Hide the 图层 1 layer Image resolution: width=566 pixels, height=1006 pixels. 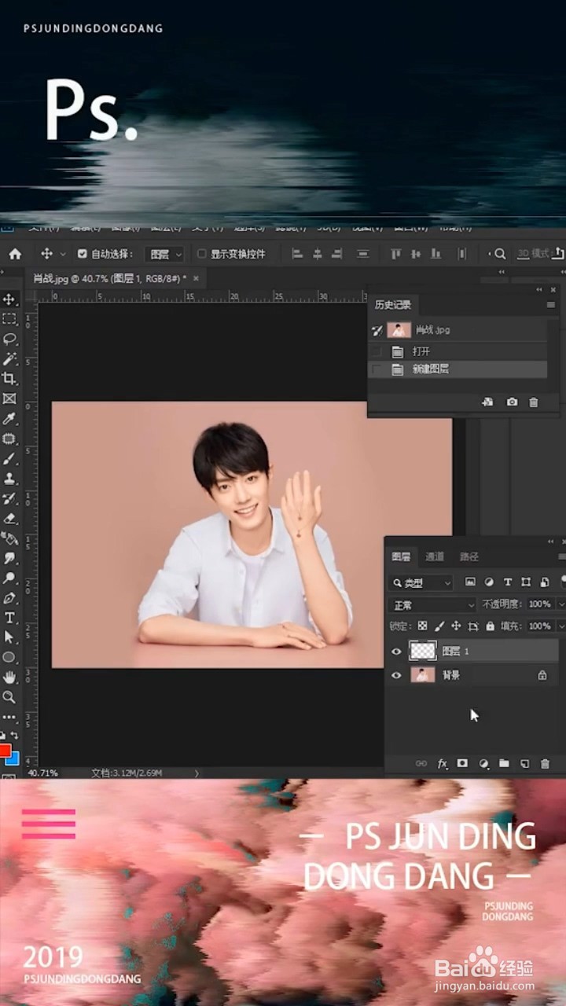396,651
